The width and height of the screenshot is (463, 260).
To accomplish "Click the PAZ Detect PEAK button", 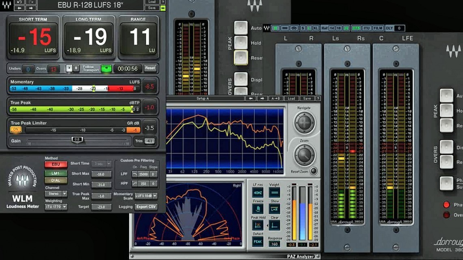I will pyautogui.click(x=258, y=241).
